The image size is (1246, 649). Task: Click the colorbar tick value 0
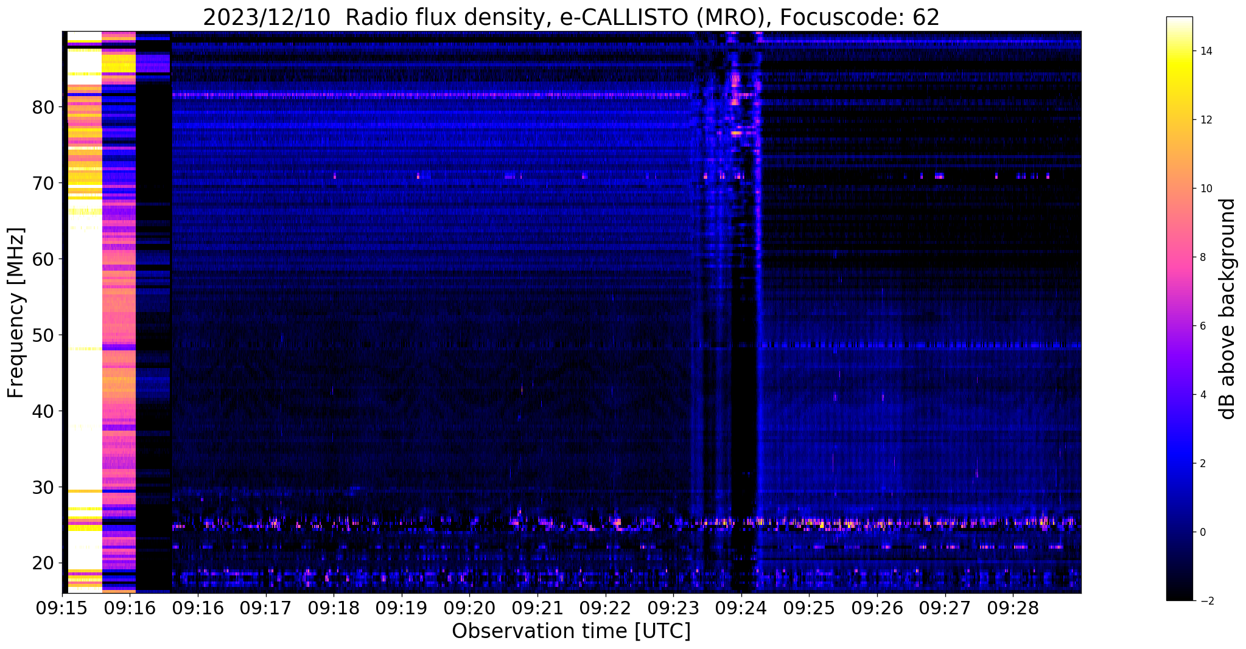click(1202, 532)
